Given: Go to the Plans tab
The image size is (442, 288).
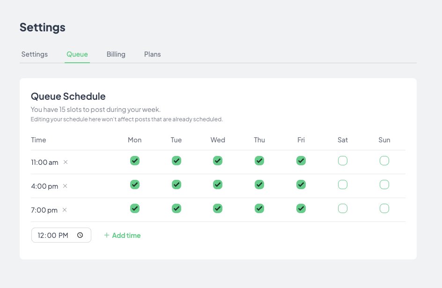Looking at the screenshot, I should pyautogui.click(x=153, y=54).
